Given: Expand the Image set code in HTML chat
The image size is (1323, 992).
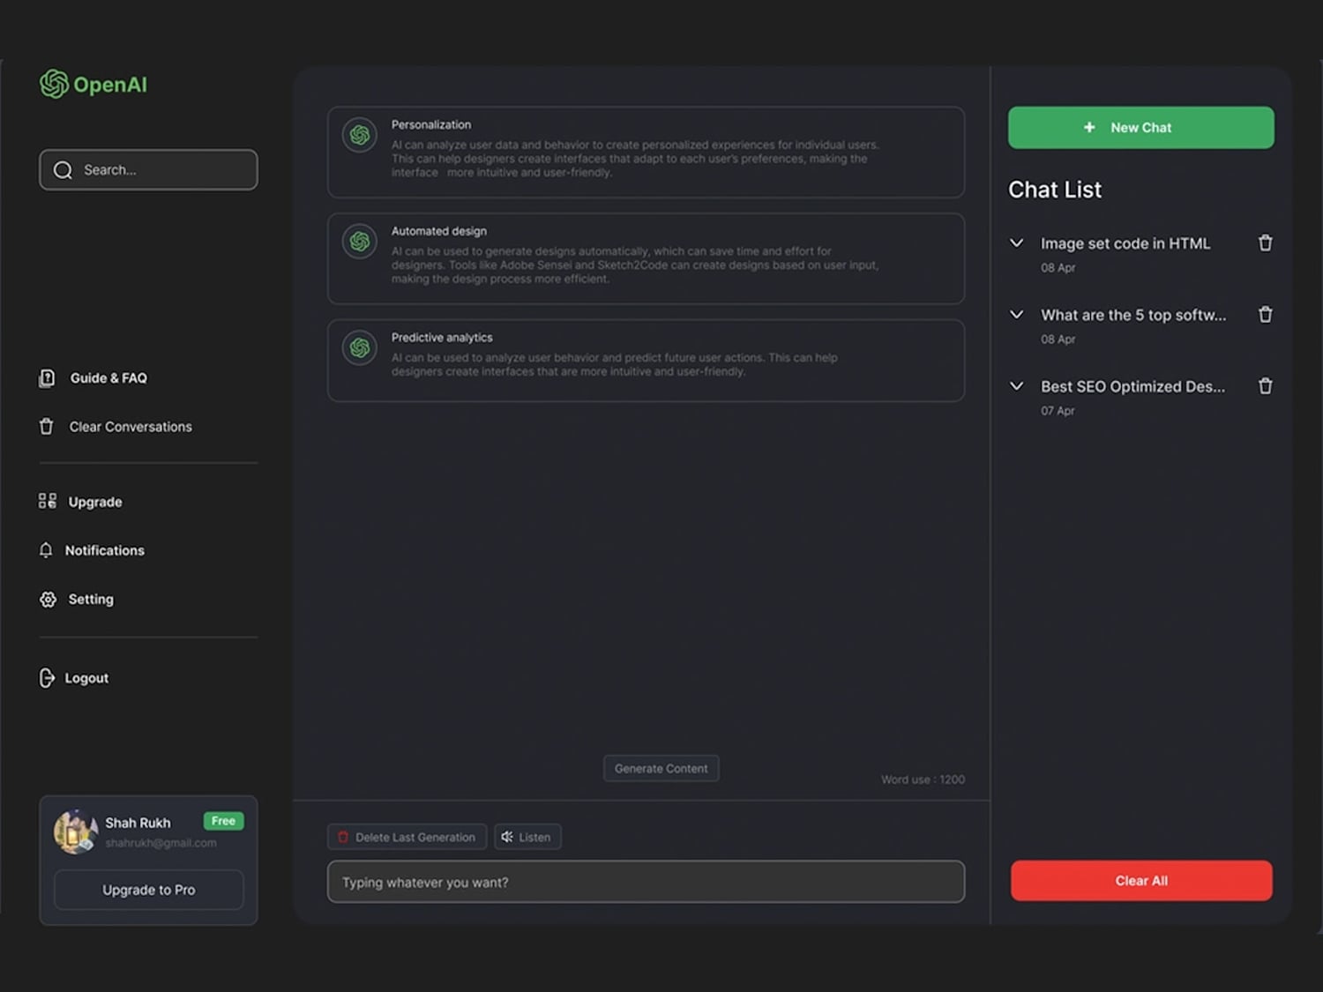Looking at the screenshot, I should (1017, 242).
